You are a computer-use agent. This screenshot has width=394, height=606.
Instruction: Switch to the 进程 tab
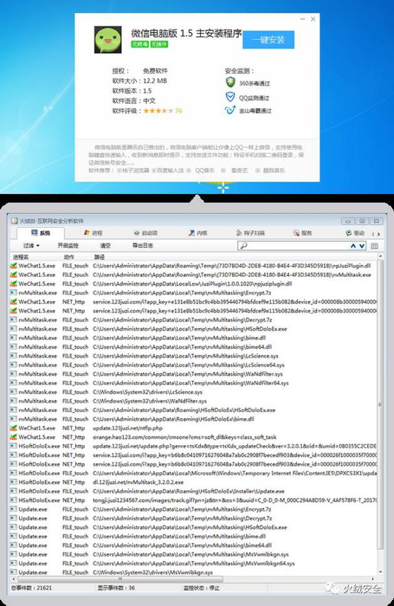(93, 233)
